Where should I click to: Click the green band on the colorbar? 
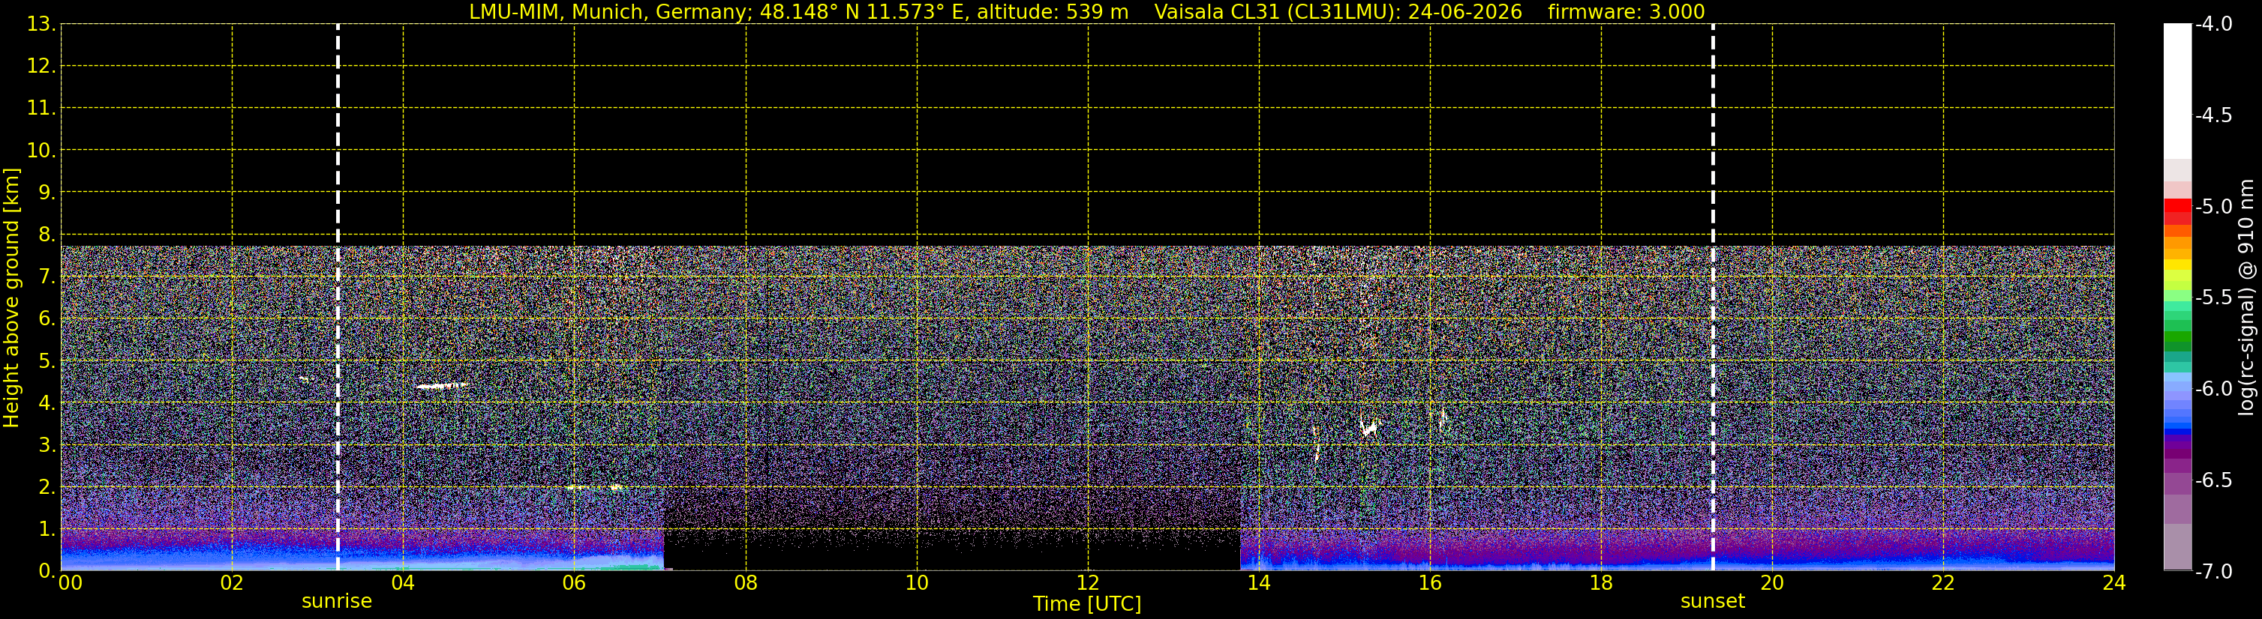[2176, 337]
